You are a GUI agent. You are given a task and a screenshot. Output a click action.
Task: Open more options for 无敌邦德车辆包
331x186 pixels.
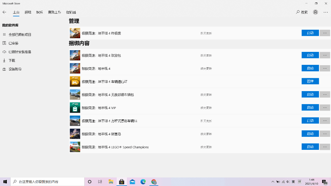(x=325, y=95)
